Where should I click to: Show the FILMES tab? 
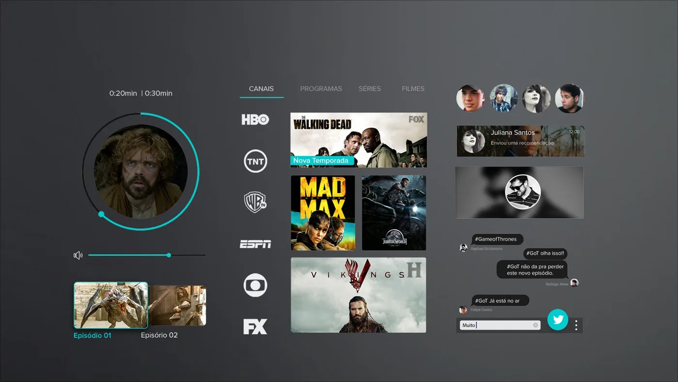(413, 89)
